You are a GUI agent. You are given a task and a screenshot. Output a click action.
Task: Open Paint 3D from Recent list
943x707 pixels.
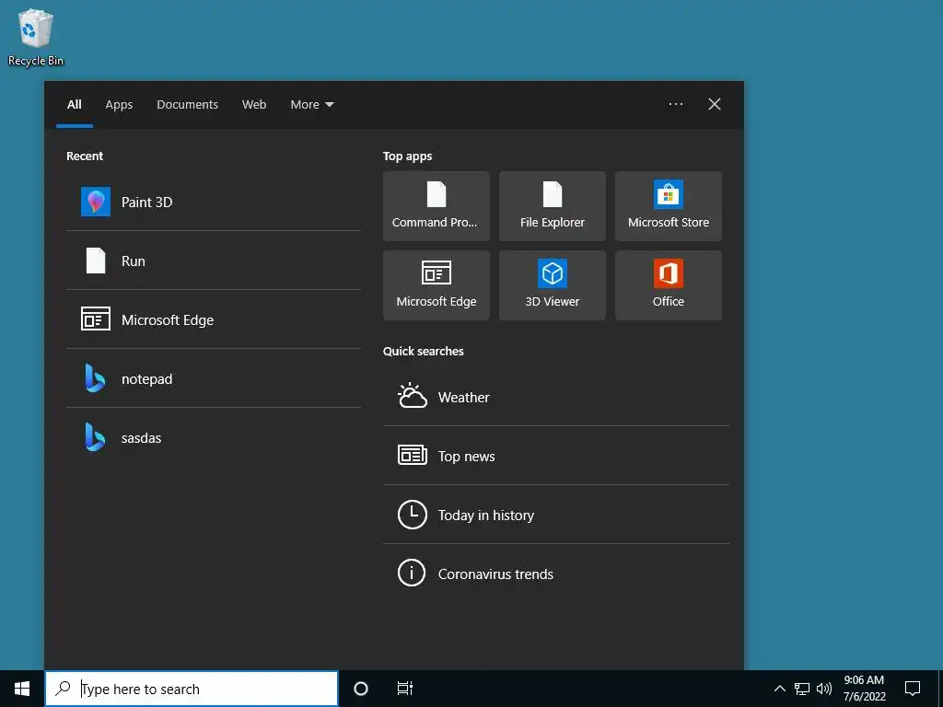tap(213, 202)
